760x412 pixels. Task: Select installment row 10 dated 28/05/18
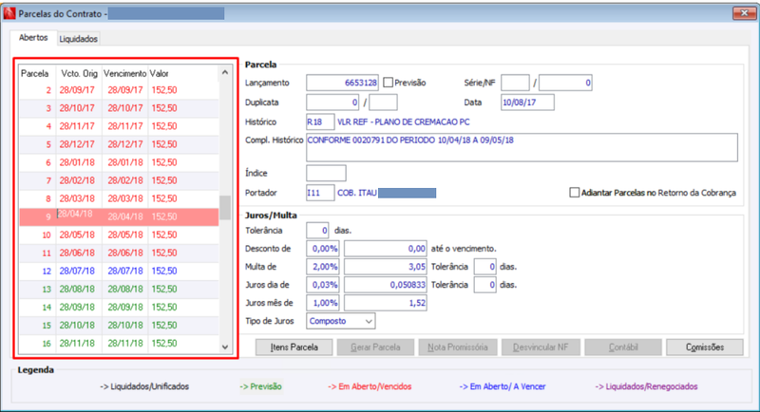[120, 234]
